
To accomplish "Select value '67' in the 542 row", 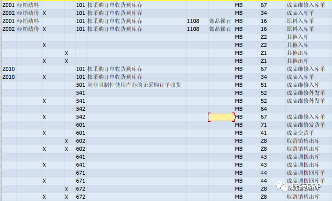I will [x=264, y=117].
